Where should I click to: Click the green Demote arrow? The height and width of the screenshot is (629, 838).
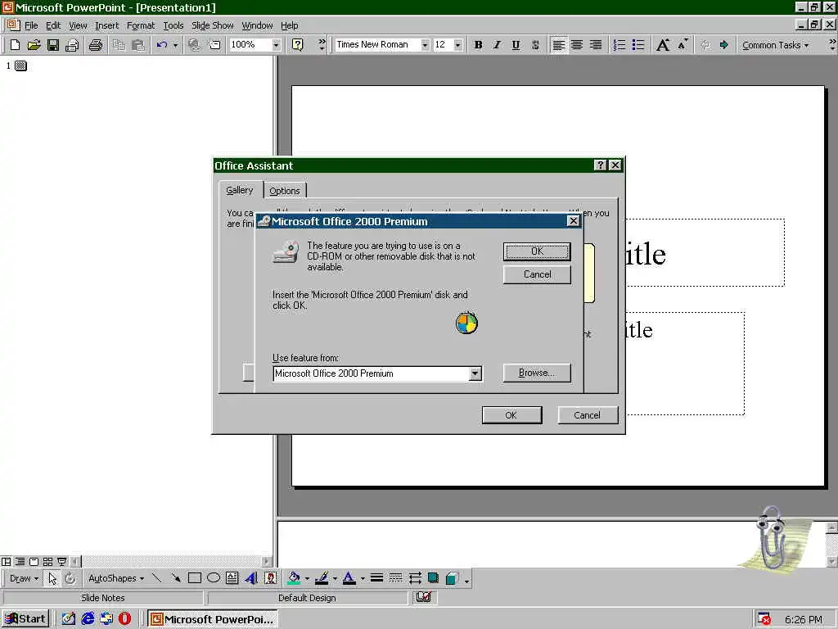pos(724,45)
